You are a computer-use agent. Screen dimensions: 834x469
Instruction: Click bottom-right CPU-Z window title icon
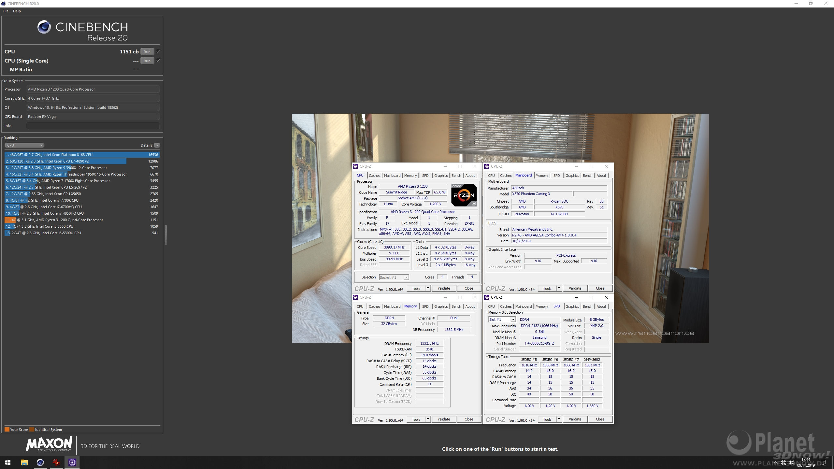[x=487, y=297]
